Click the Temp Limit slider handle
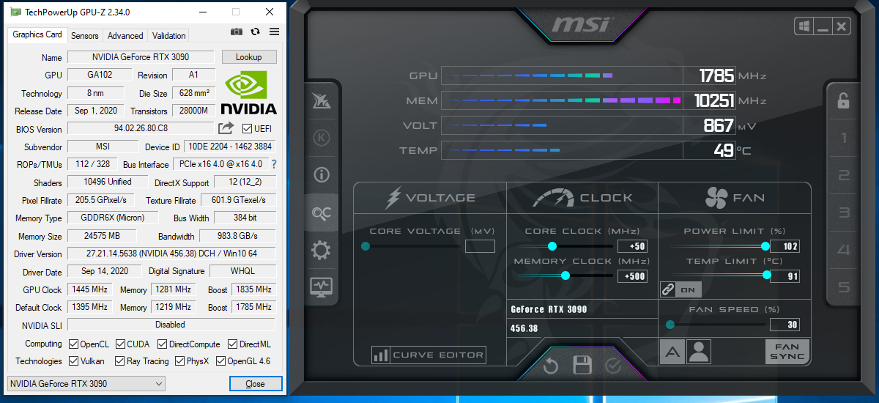Screen dimensions: 879x403 pos(767,276)
